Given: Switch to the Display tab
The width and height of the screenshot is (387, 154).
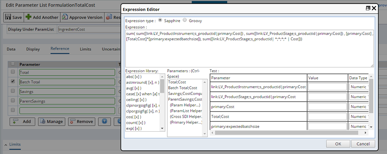Looking at the screenshot, I should 33,49.
